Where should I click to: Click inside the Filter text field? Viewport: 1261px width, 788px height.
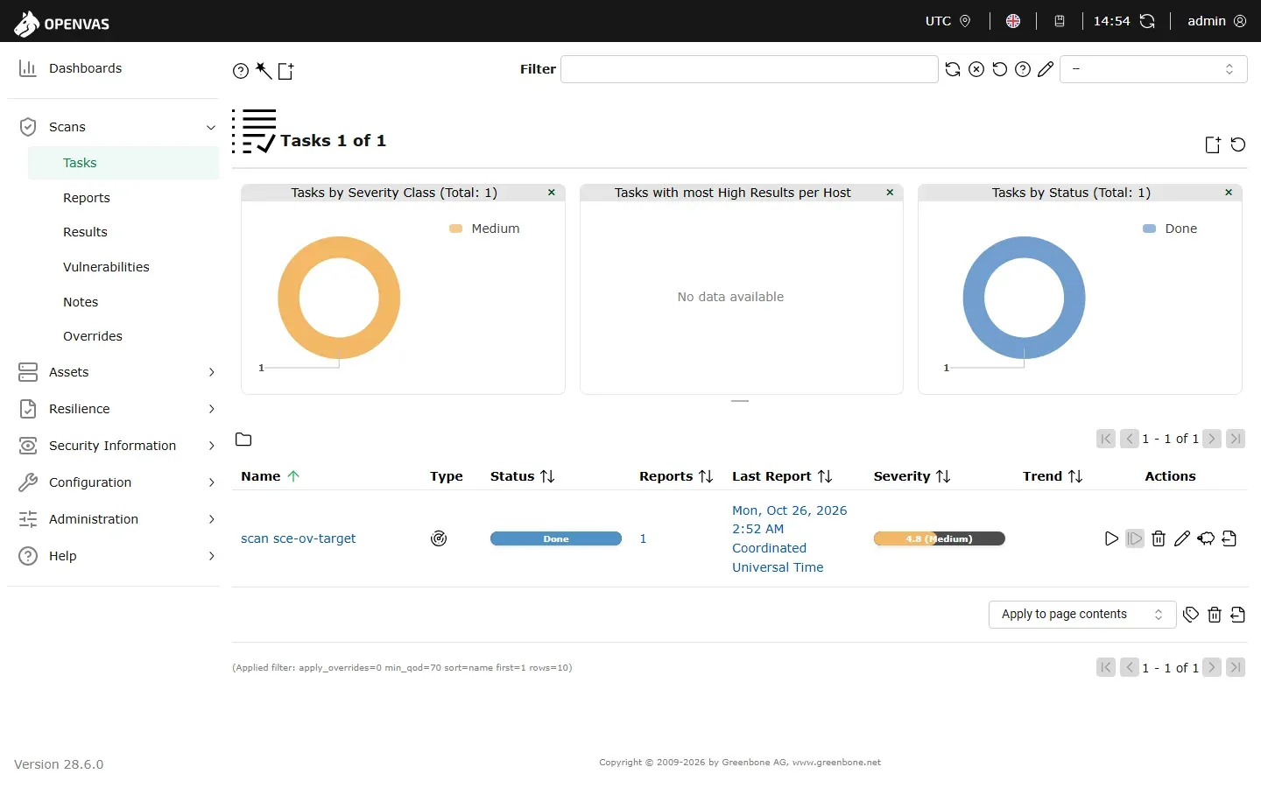tap(750, 69)
